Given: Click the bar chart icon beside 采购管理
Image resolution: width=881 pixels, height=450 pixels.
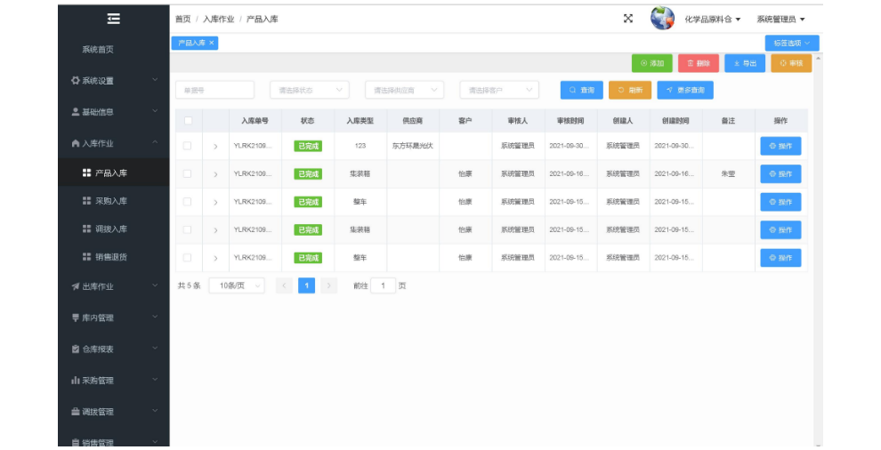Looking at the screenshot, I should click(76, 381).
